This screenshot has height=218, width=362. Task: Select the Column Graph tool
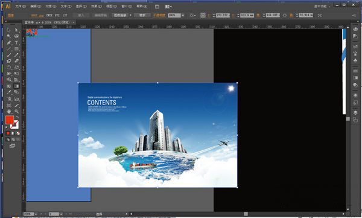[17, 99]
